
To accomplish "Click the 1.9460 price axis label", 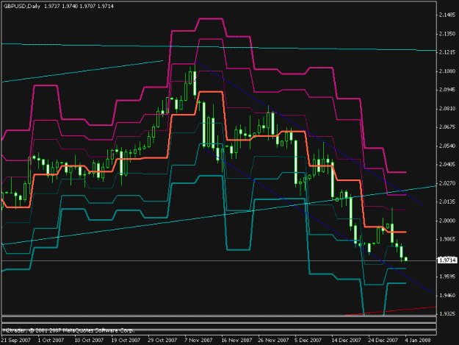I will click(447, 295).
